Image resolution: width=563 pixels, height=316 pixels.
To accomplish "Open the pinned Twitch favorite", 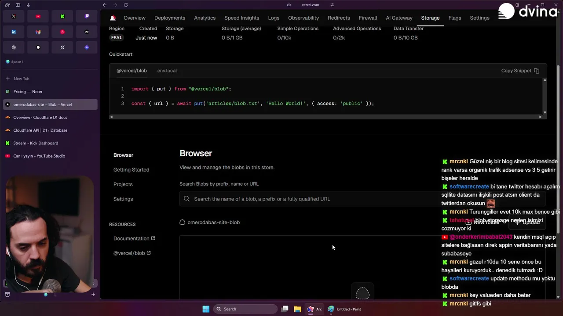I will tap(87, 16).
